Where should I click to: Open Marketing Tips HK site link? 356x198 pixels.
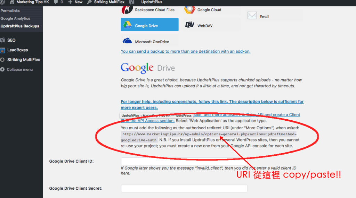(x=32, y=2)
